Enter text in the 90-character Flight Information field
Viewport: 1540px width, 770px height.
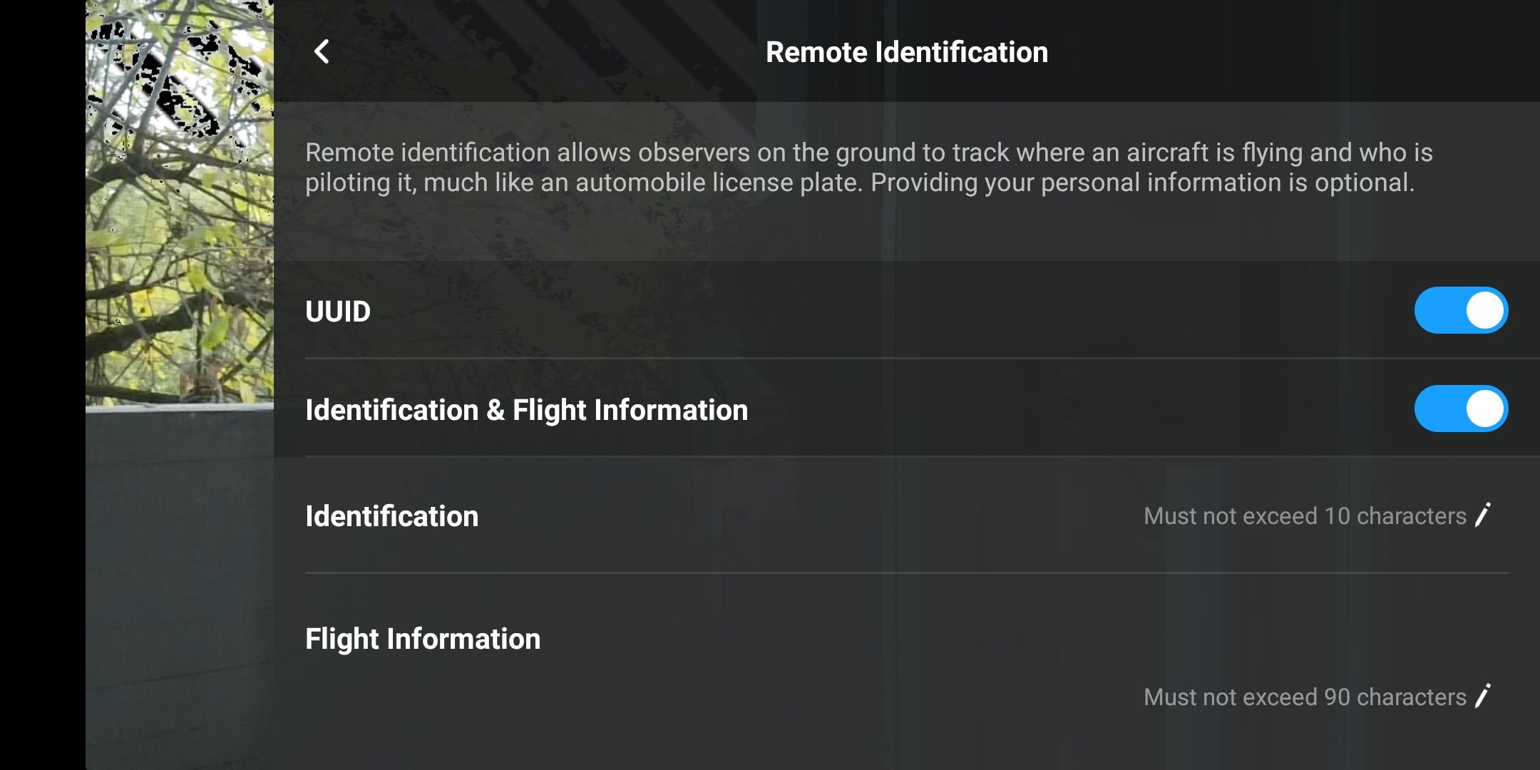(1304, 697)
